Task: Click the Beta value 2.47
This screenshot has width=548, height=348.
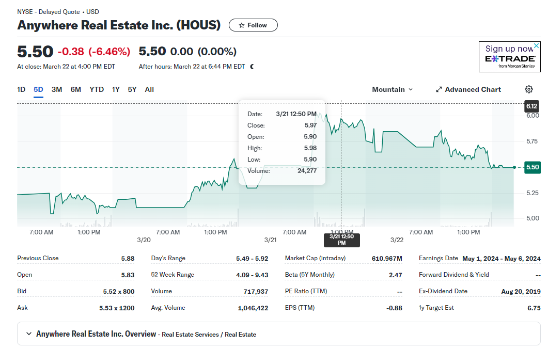Action: click(396, 275)
